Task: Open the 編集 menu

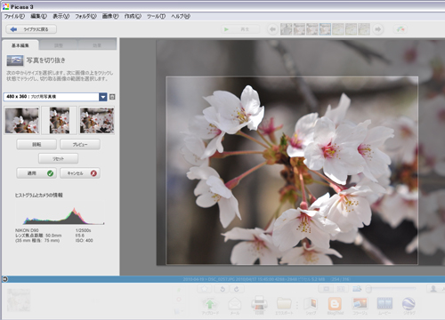Action: (x=39, y=16)
